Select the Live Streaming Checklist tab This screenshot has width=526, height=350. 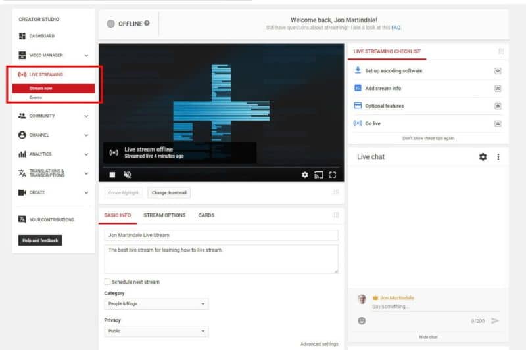(387, 51)
